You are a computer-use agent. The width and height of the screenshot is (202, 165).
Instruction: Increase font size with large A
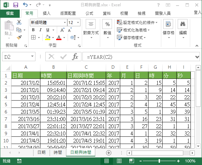(62, 30)
